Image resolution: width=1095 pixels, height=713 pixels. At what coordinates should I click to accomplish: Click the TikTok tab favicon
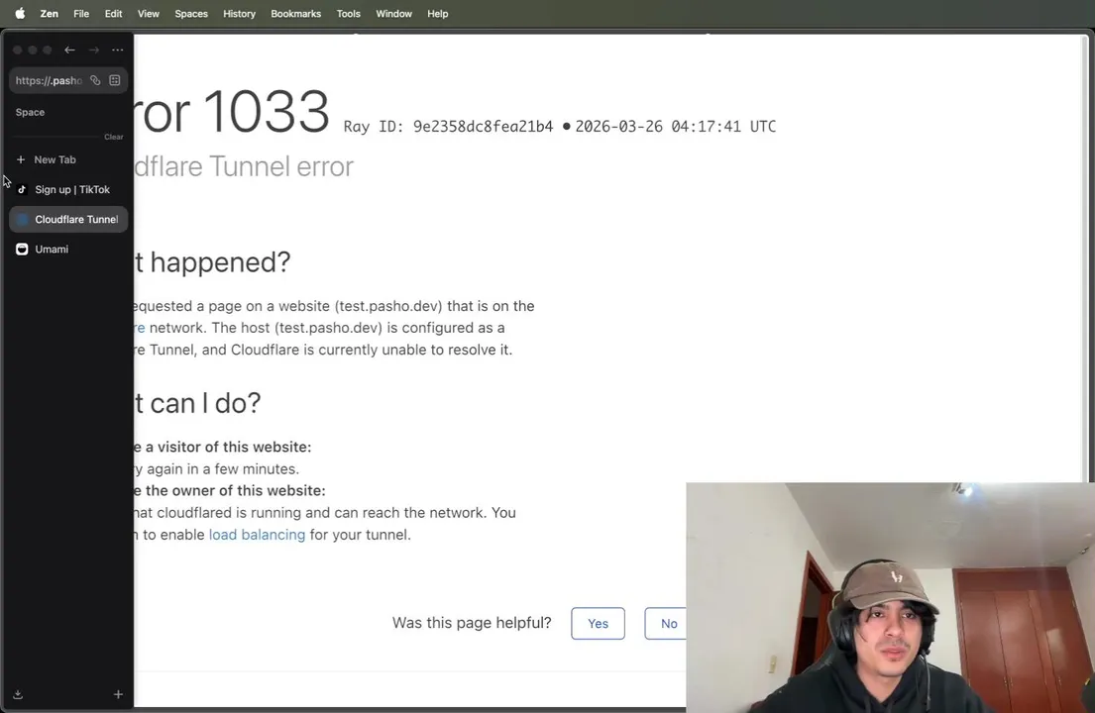click(x=22, y=190)
